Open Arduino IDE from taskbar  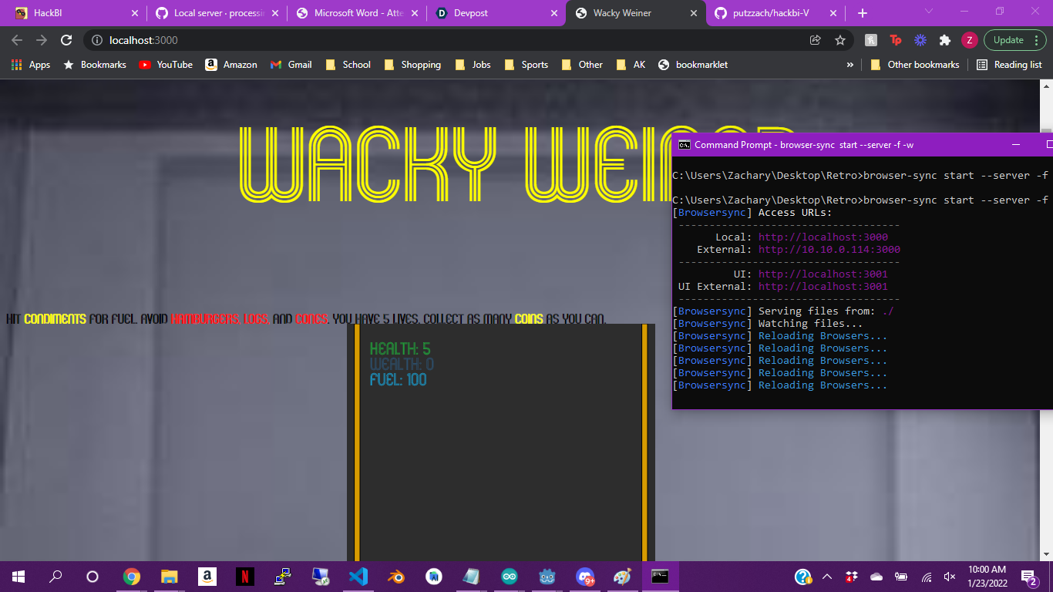pos(509,576)
